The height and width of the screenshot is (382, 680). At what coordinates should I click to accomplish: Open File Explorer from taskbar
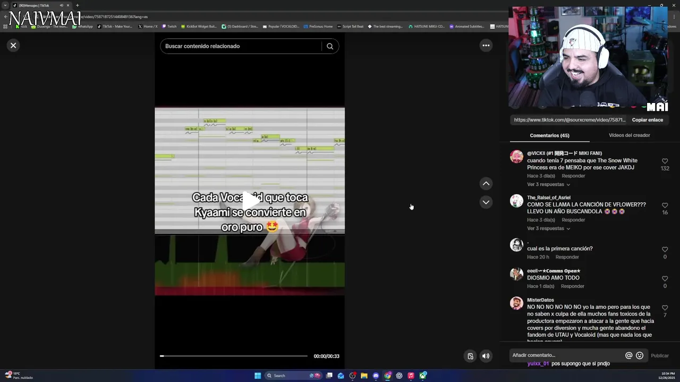pyautogui.click(x=364, y=376)
